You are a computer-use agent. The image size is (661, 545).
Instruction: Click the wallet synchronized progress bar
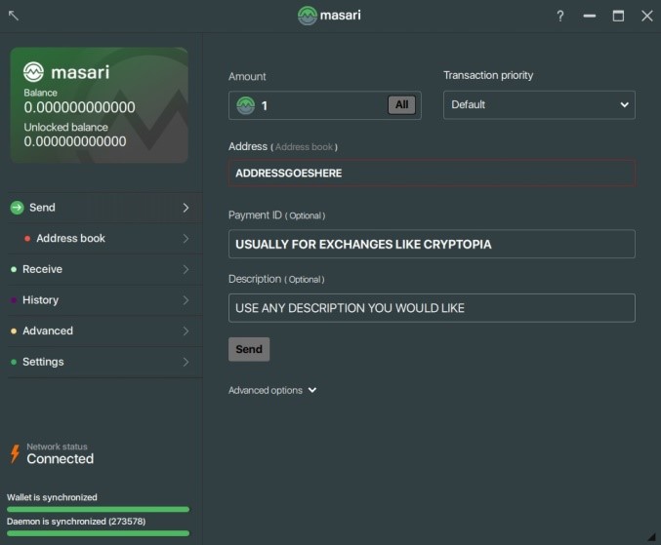pyautogui.click(x=98, y=509)
